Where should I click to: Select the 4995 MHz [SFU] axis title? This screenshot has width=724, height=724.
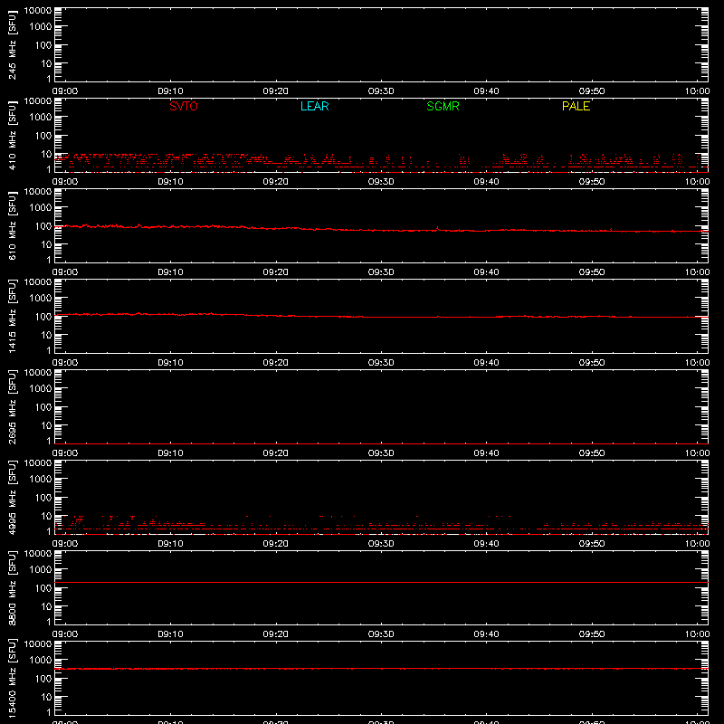tap(12, 497)
